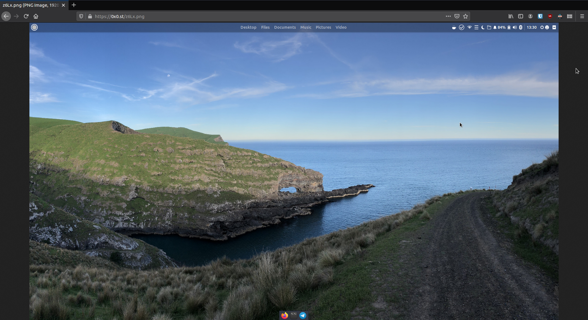Open Firefox hamburger menu
The width and height of the screenshot is (588, 320).
click(582, 16)
